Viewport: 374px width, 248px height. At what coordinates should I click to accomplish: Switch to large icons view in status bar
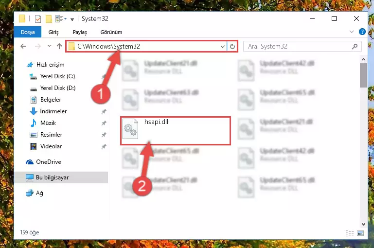click(x=360, y=233)
